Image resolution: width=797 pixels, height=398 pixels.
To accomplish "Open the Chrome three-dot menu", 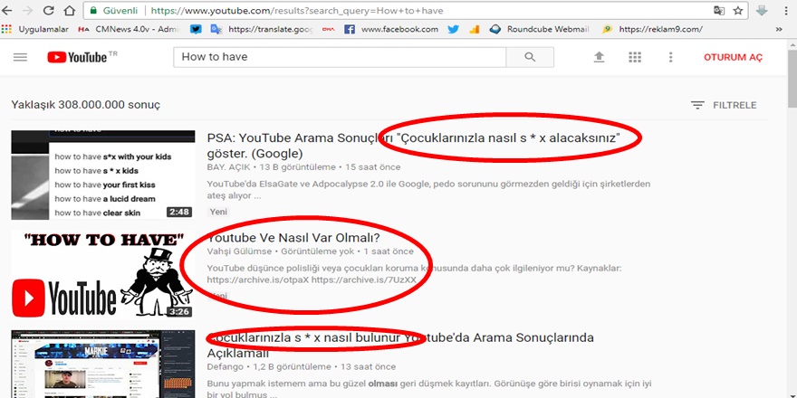I will coord(786,11).
